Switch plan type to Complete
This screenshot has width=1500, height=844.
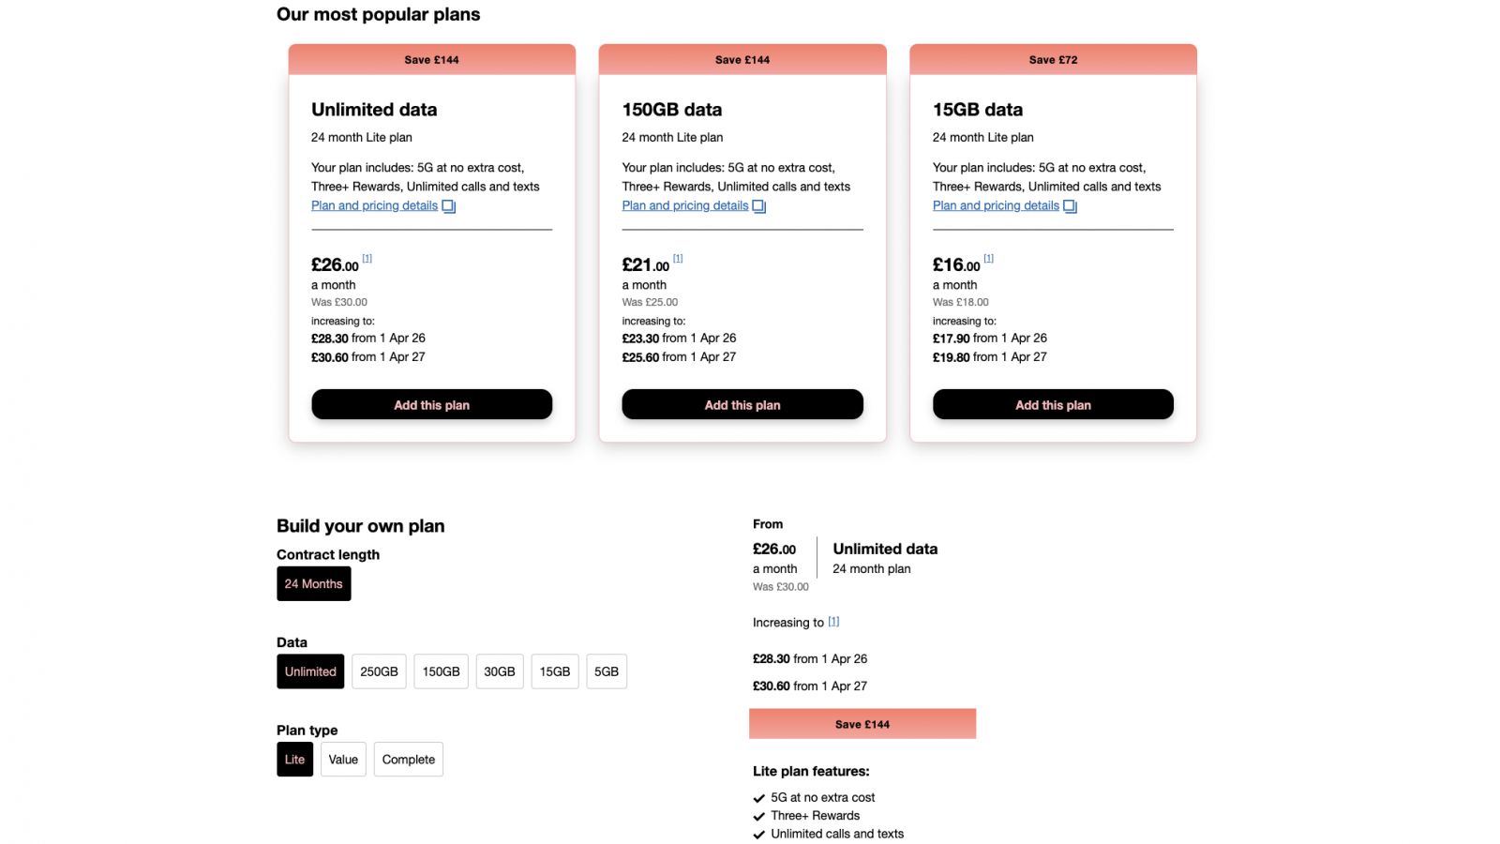point(409,760)
